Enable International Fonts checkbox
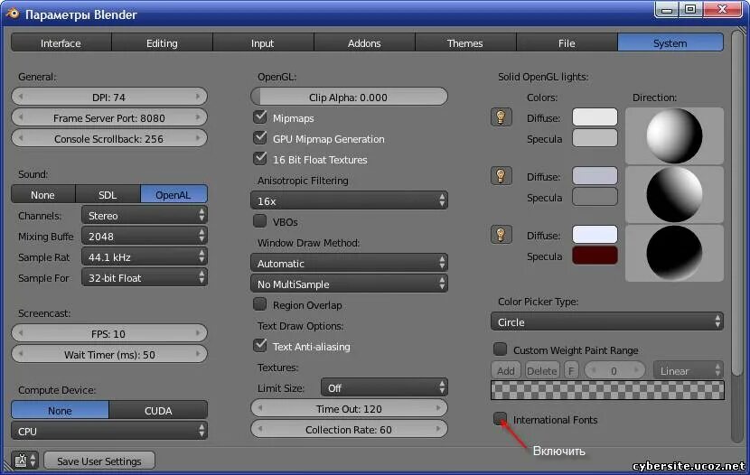750x475 pixels. tap(500, 419)
